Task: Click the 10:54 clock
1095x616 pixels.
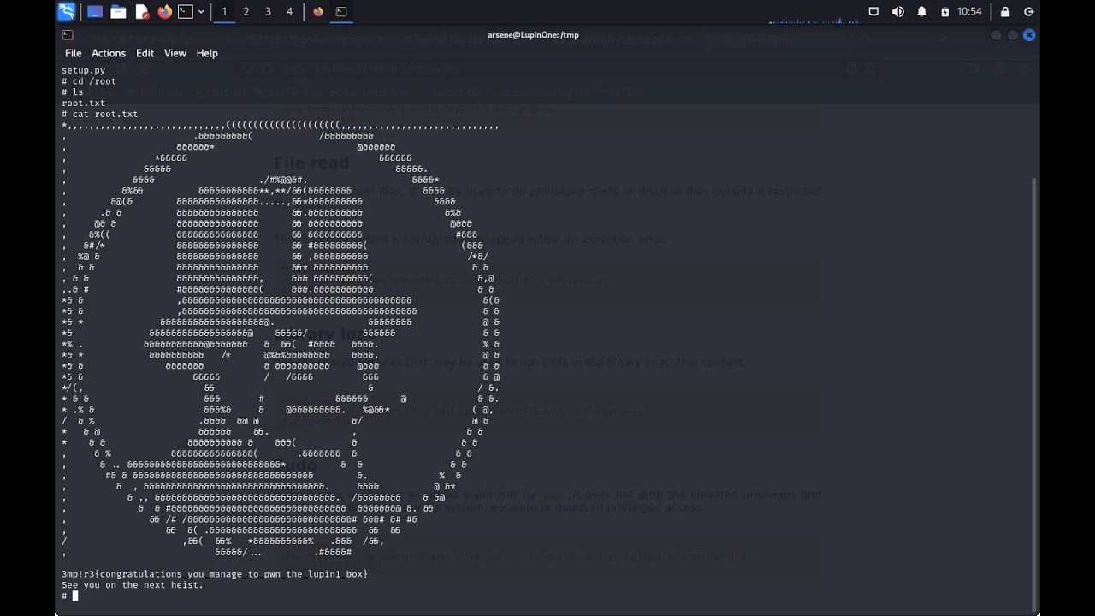Action: tap(969, 12)
